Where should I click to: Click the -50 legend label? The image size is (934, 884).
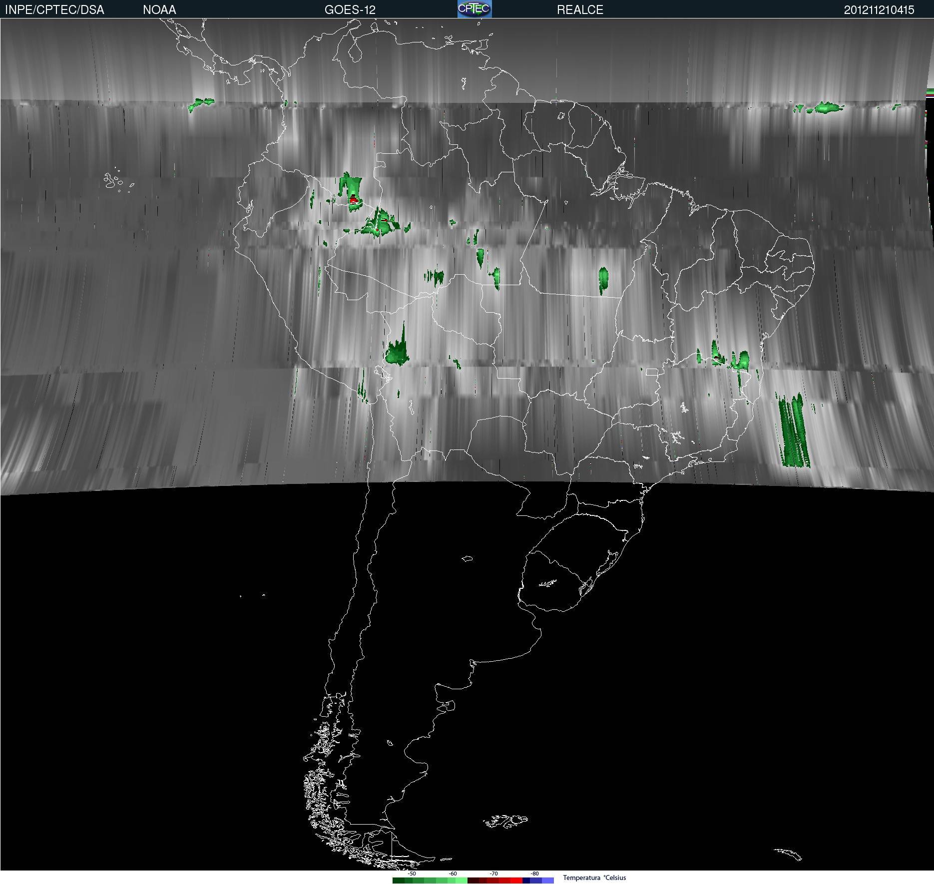[x=412, y=874]
